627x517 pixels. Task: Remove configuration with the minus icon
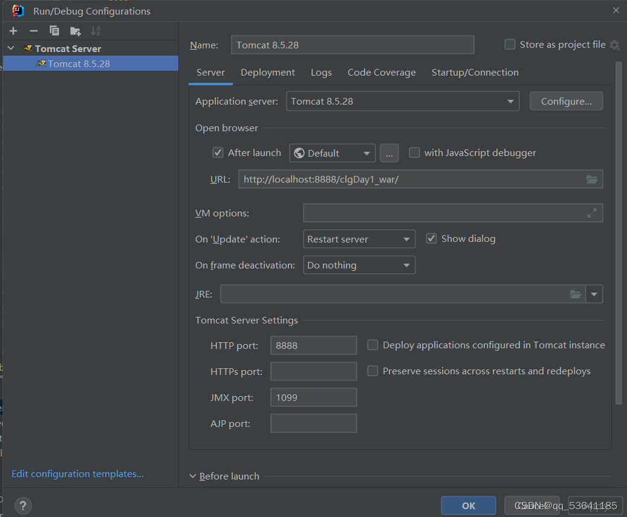pos(34,31)
